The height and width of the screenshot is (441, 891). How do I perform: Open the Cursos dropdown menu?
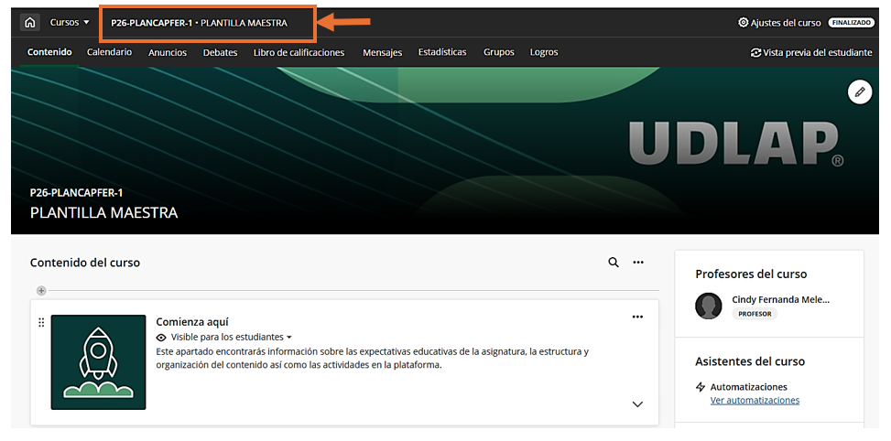[x=70, y=22]
